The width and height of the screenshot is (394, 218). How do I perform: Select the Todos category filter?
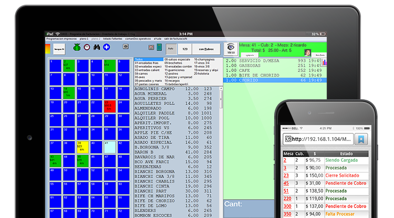point(139,59)
